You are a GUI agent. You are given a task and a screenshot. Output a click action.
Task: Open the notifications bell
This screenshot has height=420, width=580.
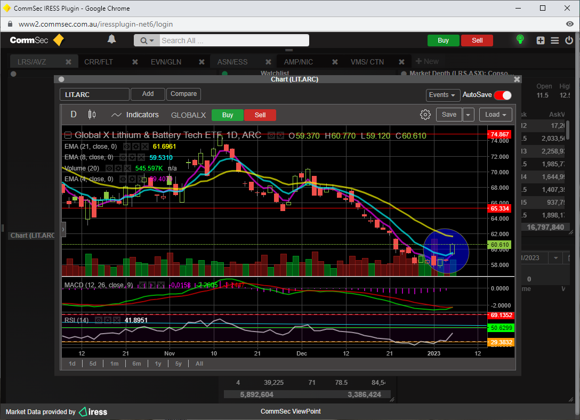[x=112, y=39]
